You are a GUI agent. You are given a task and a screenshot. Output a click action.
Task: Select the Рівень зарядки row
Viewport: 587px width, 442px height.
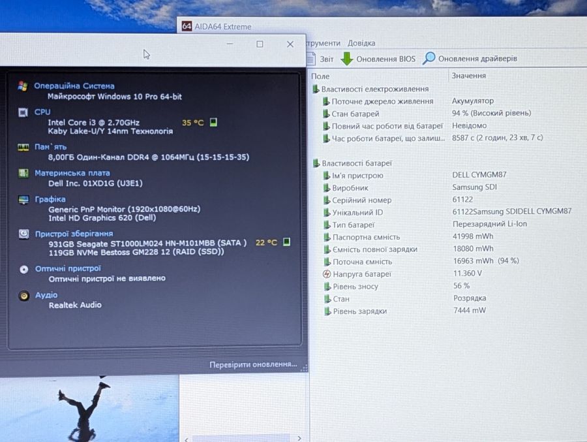(x=405, y=311)
